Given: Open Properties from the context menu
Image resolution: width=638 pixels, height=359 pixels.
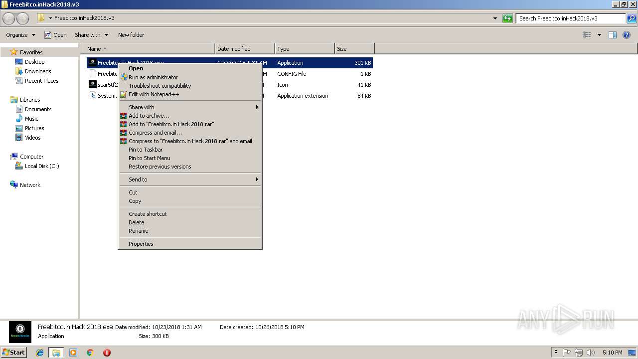Looking at the screenshot, I should coord(190,244).
